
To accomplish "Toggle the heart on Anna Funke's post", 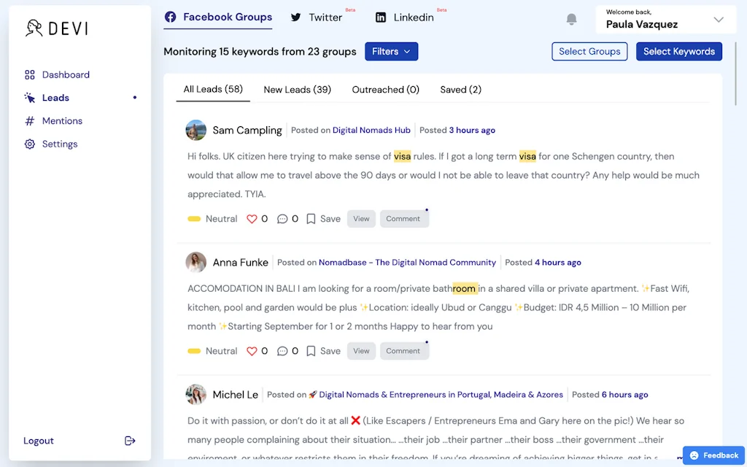I will (252, 351).
